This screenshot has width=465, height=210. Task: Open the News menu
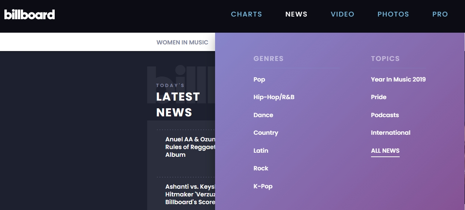point(296,14)
